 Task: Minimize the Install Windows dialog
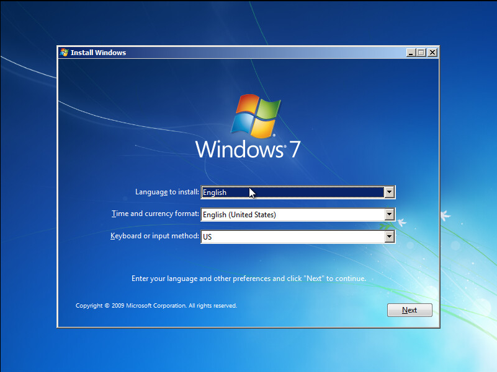(x=411, y=53)
